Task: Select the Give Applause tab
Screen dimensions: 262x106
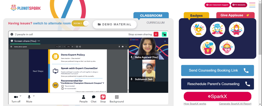Action: tap(236, 15)
